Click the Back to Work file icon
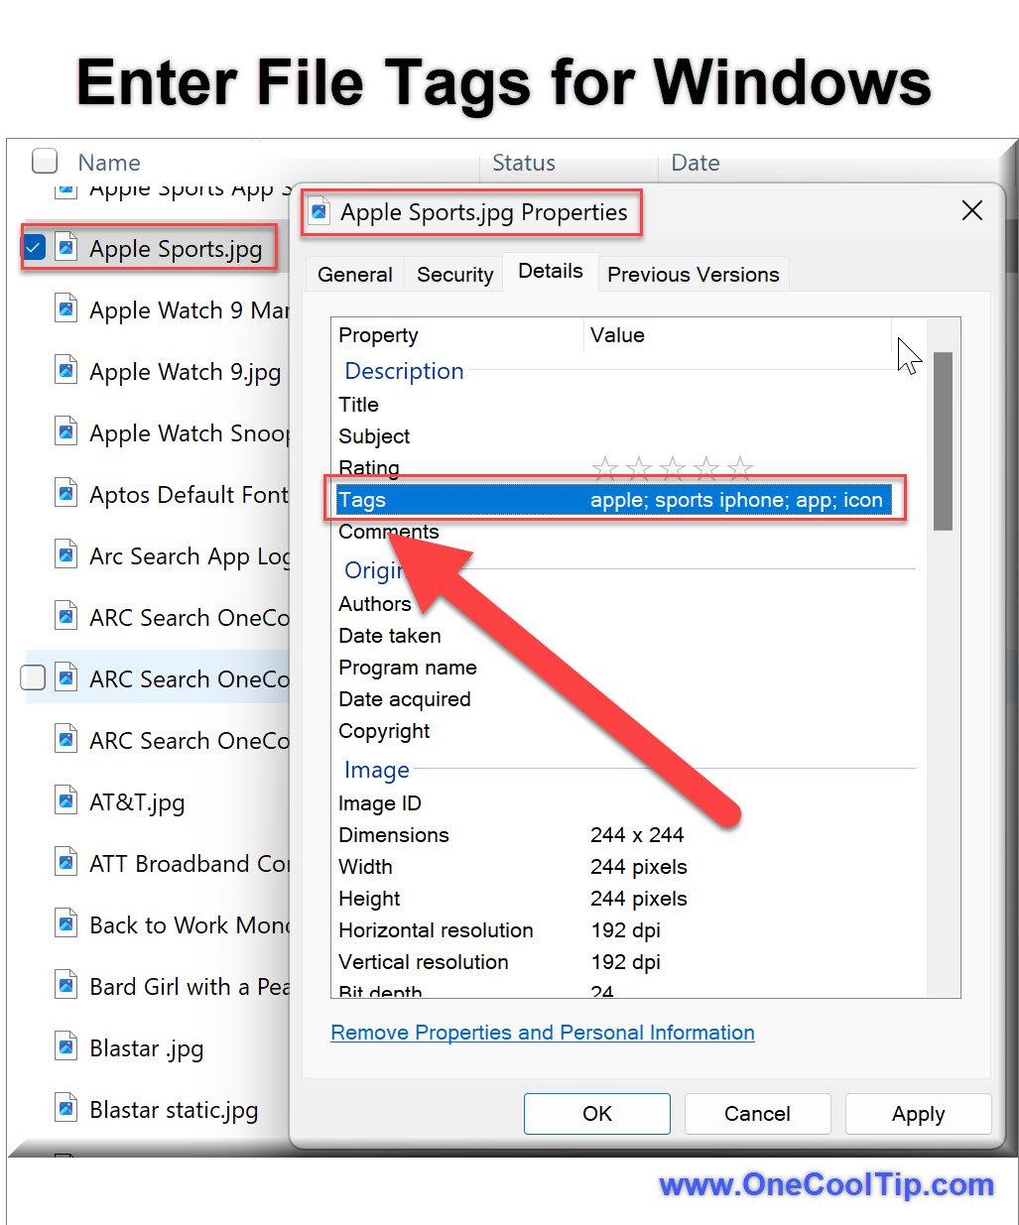This screenshot has height=1225, width=1019. click(65, 923)
